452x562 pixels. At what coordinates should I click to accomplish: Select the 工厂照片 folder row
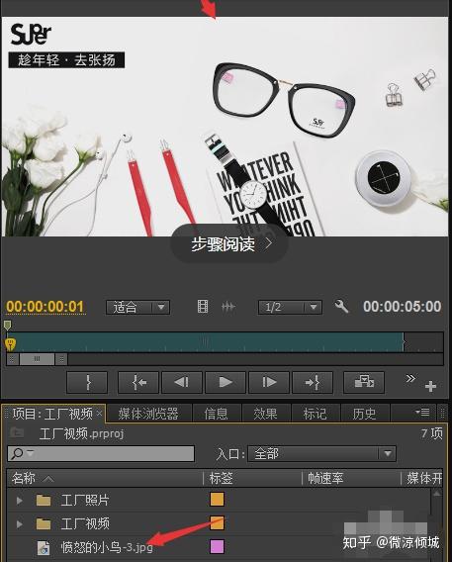(219, 500)
